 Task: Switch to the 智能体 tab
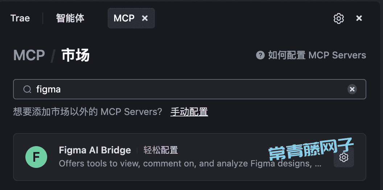(x=70, y=18)
